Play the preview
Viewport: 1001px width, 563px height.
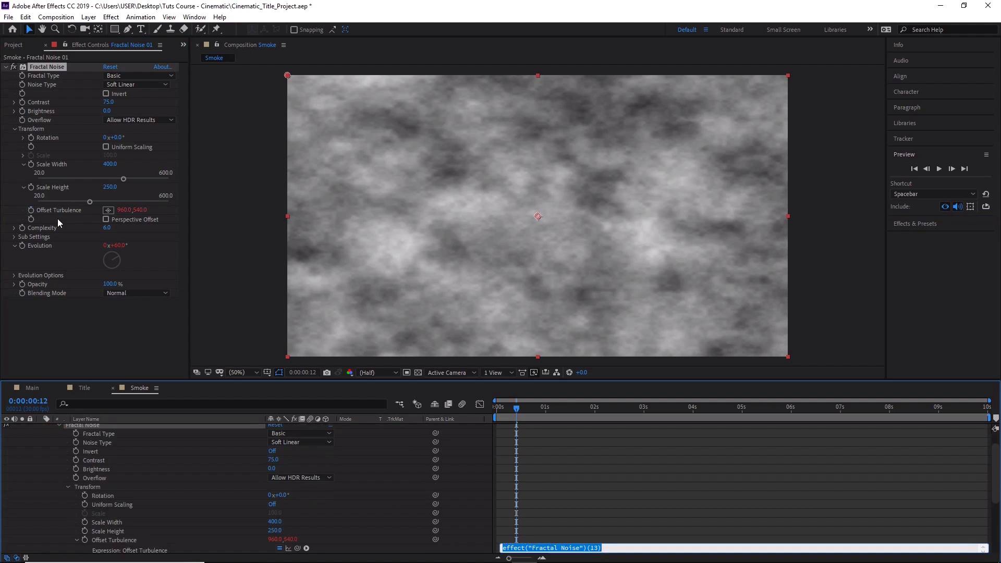939,169
